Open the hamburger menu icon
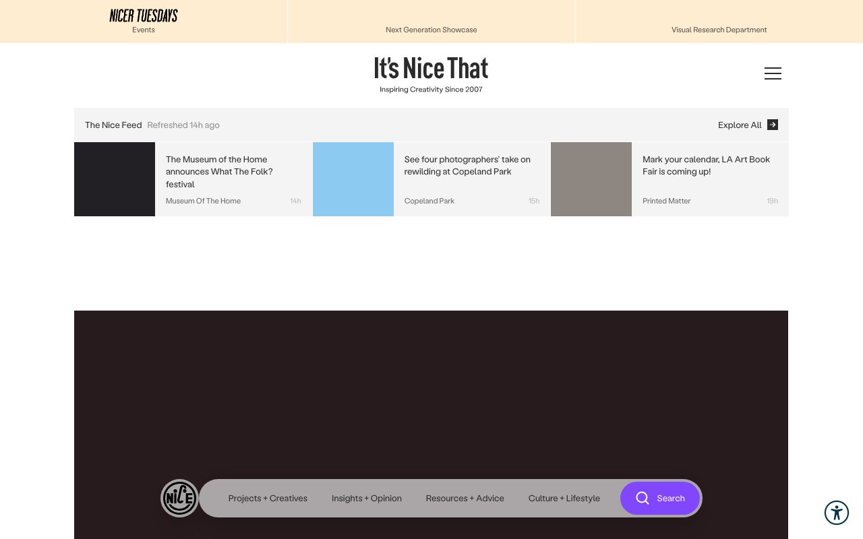Viewport: 863px width, 539px height. (x=773, y=73)
